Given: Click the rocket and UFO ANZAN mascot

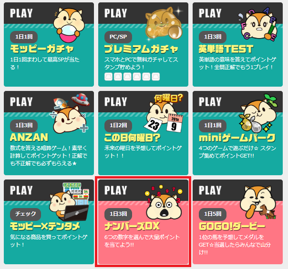Looking at the screenshot, I should [71, 113].
